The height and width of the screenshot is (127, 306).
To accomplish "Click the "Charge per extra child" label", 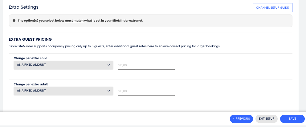I will 31,58.
